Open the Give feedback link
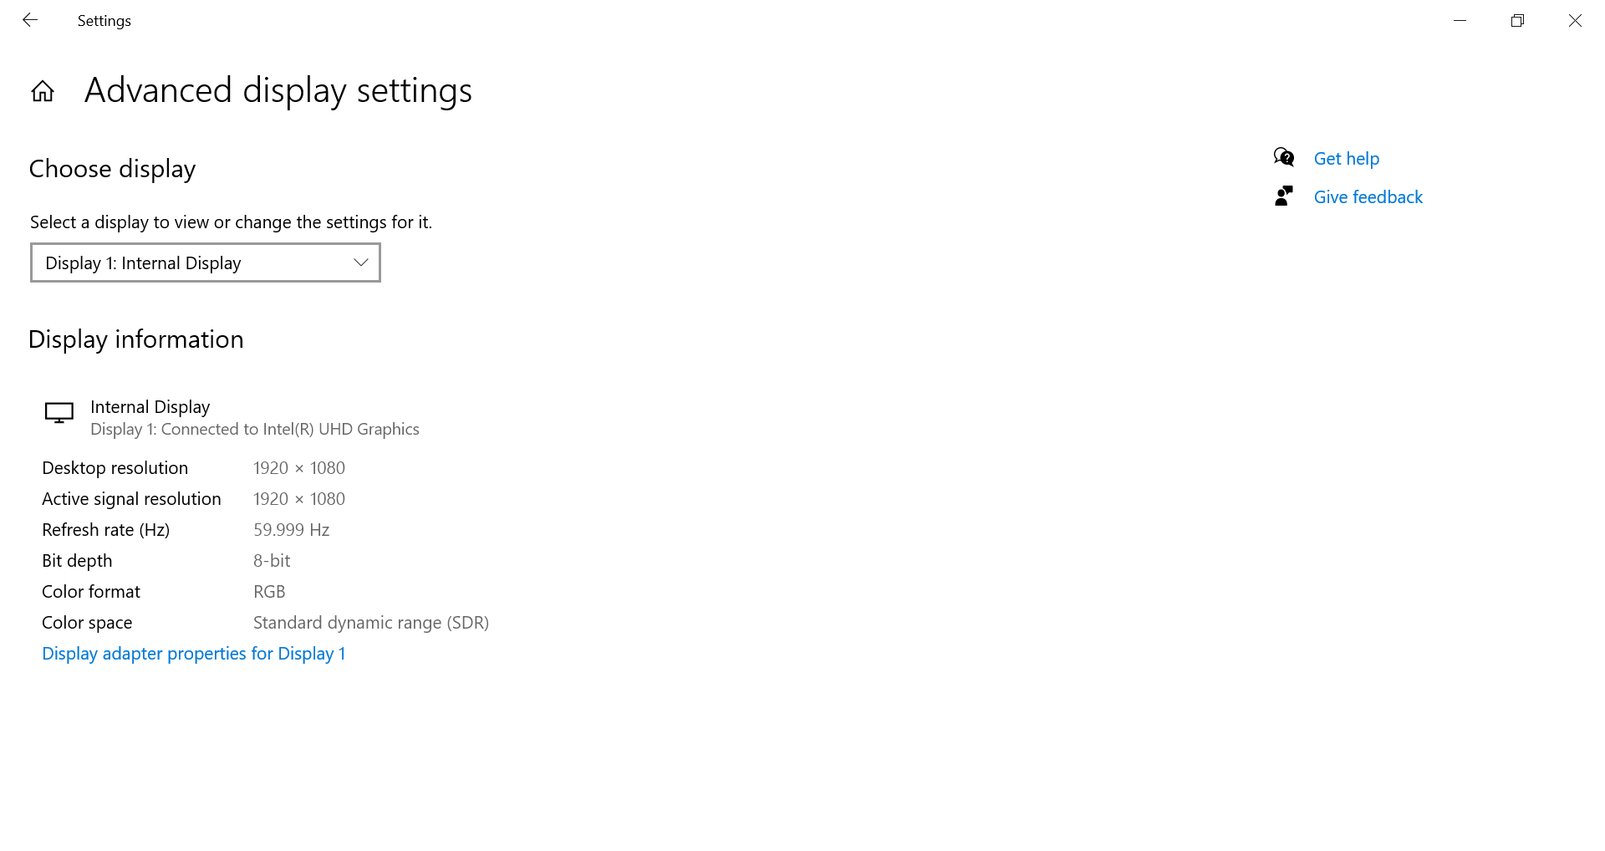Screen dimensions: 1605x851 [x=1368, y=197]
